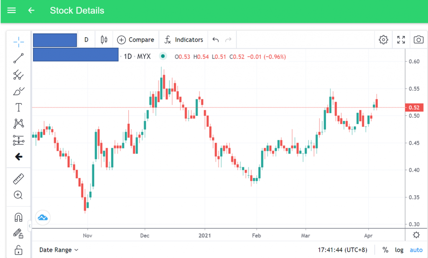Click the Compare symbol button
The height and width of the screenshot is (258, 428).
136,40
